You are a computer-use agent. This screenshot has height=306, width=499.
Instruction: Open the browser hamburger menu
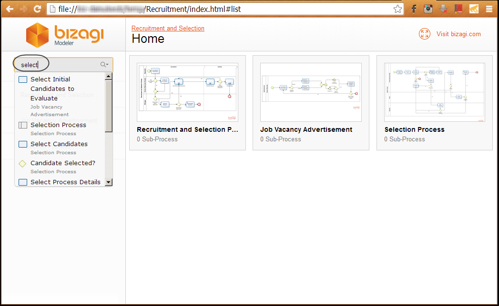tap(489, 9)
